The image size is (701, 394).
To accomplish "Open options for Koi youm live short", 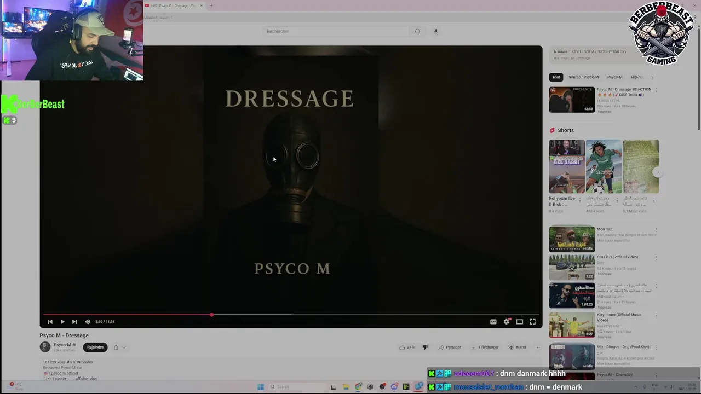I will pos(580,200).
